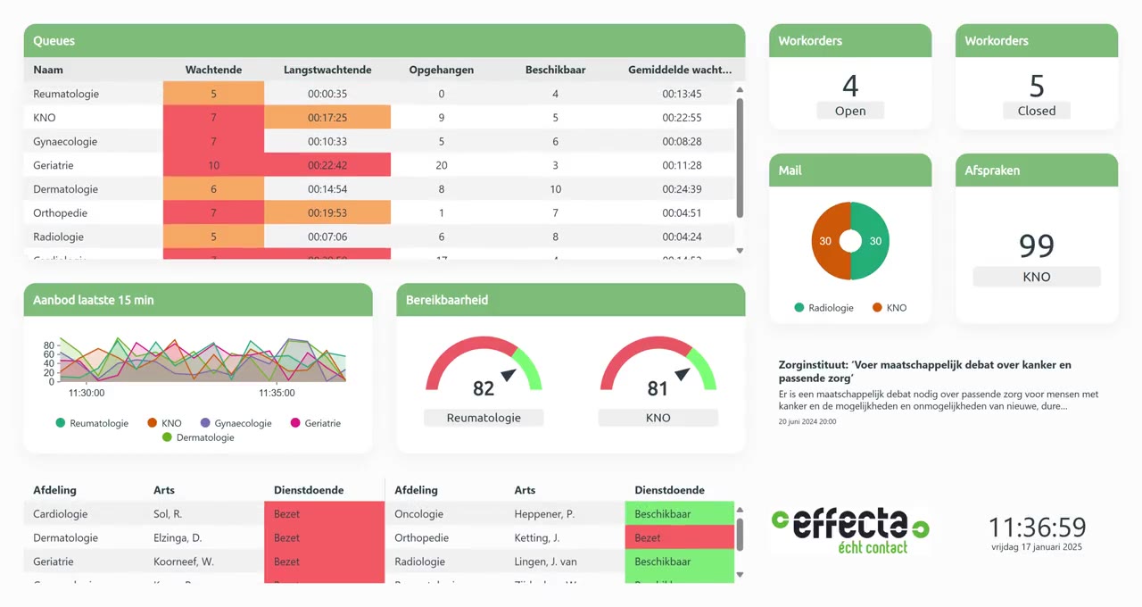The height and width of the screenshot is (607, 1142).
Task: Sort by the Naam column header
Action: point(48,70)
